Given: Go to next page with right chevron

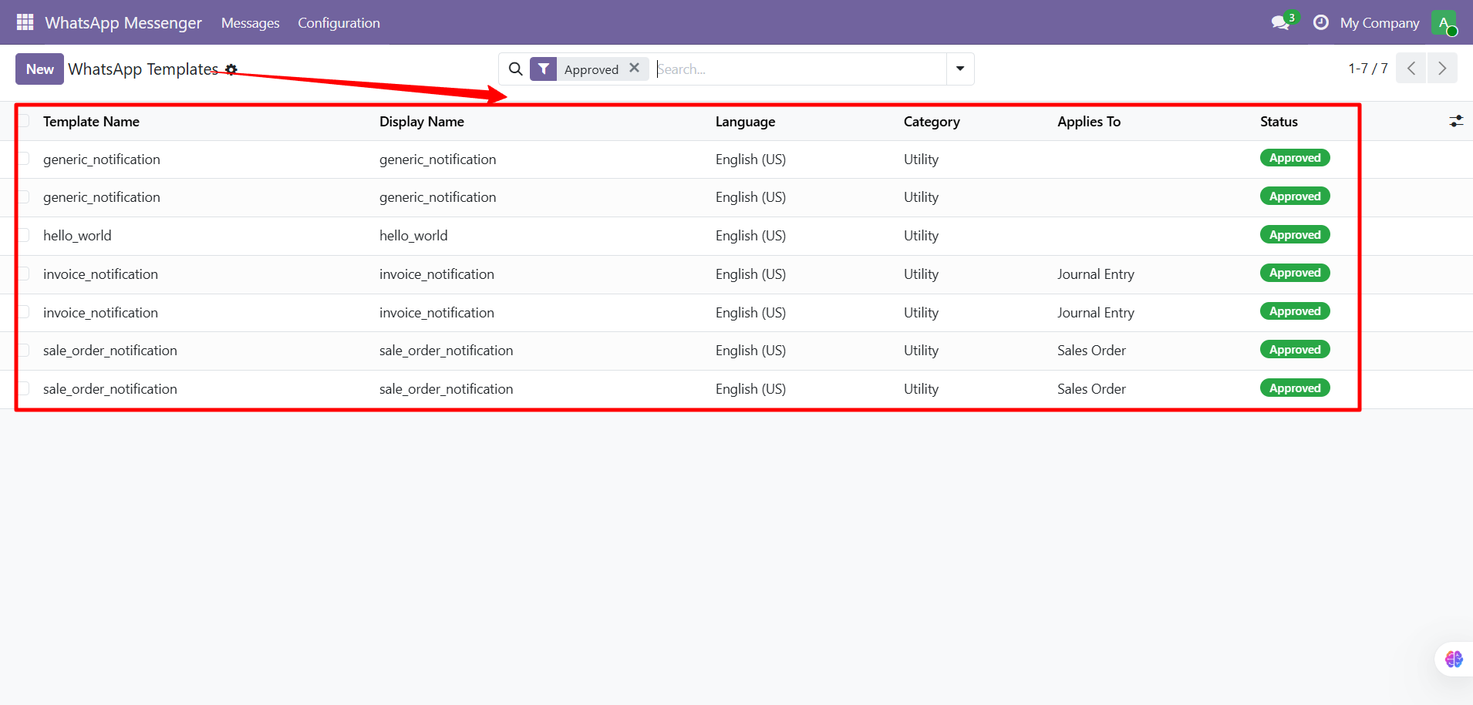Looking at the screenshot, I should (x=1442, y=69).
